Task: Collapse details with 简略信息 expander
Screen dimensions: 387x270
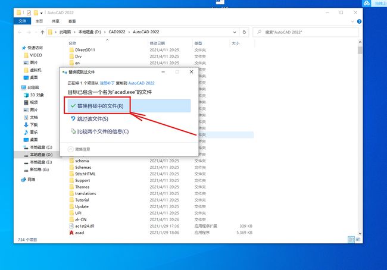Action: tap(79, 149)
